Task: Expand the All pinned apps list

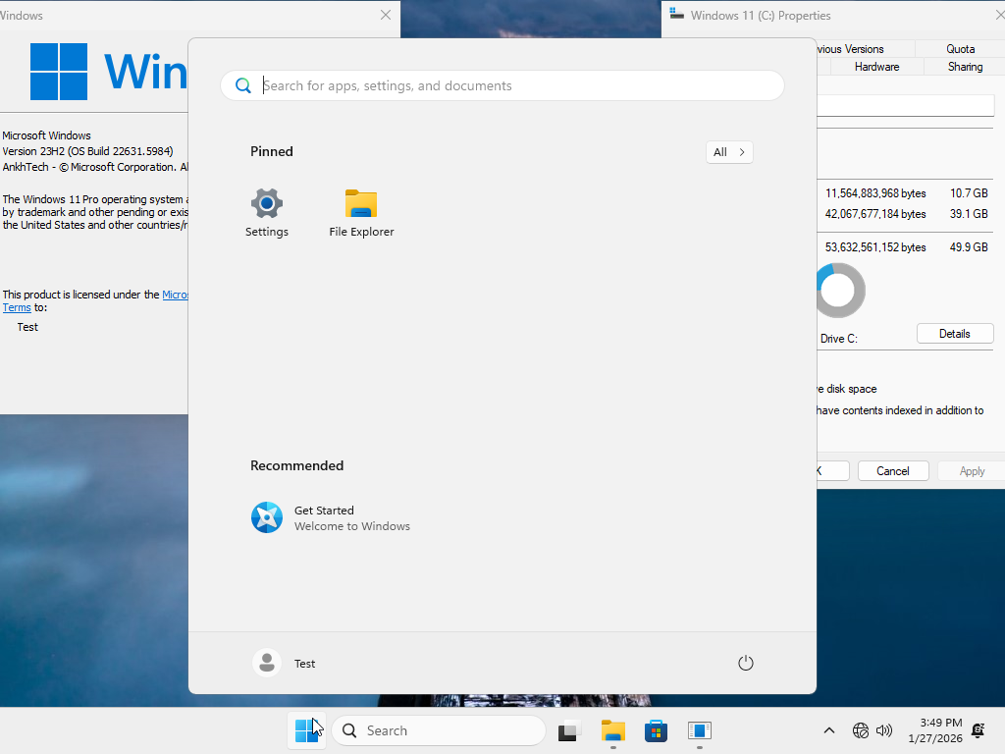Action: pos(729,152)
